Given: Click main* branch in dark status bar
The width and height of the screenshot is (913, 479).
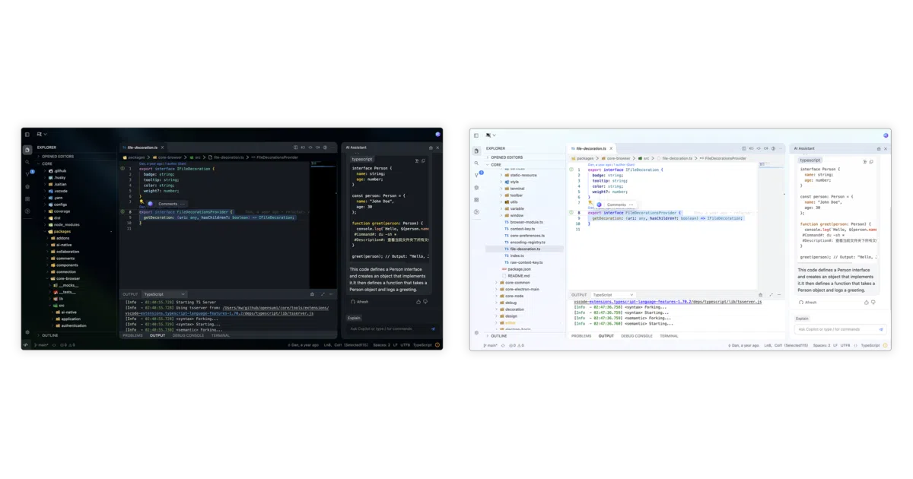Looking at the screenshot, I should 43,345.
